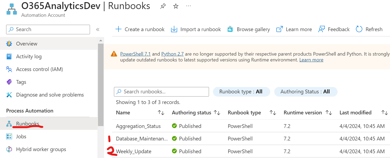Click the purple Tags icon
Image resolution: width=390 pixels, height=158 pixels.
9,82
